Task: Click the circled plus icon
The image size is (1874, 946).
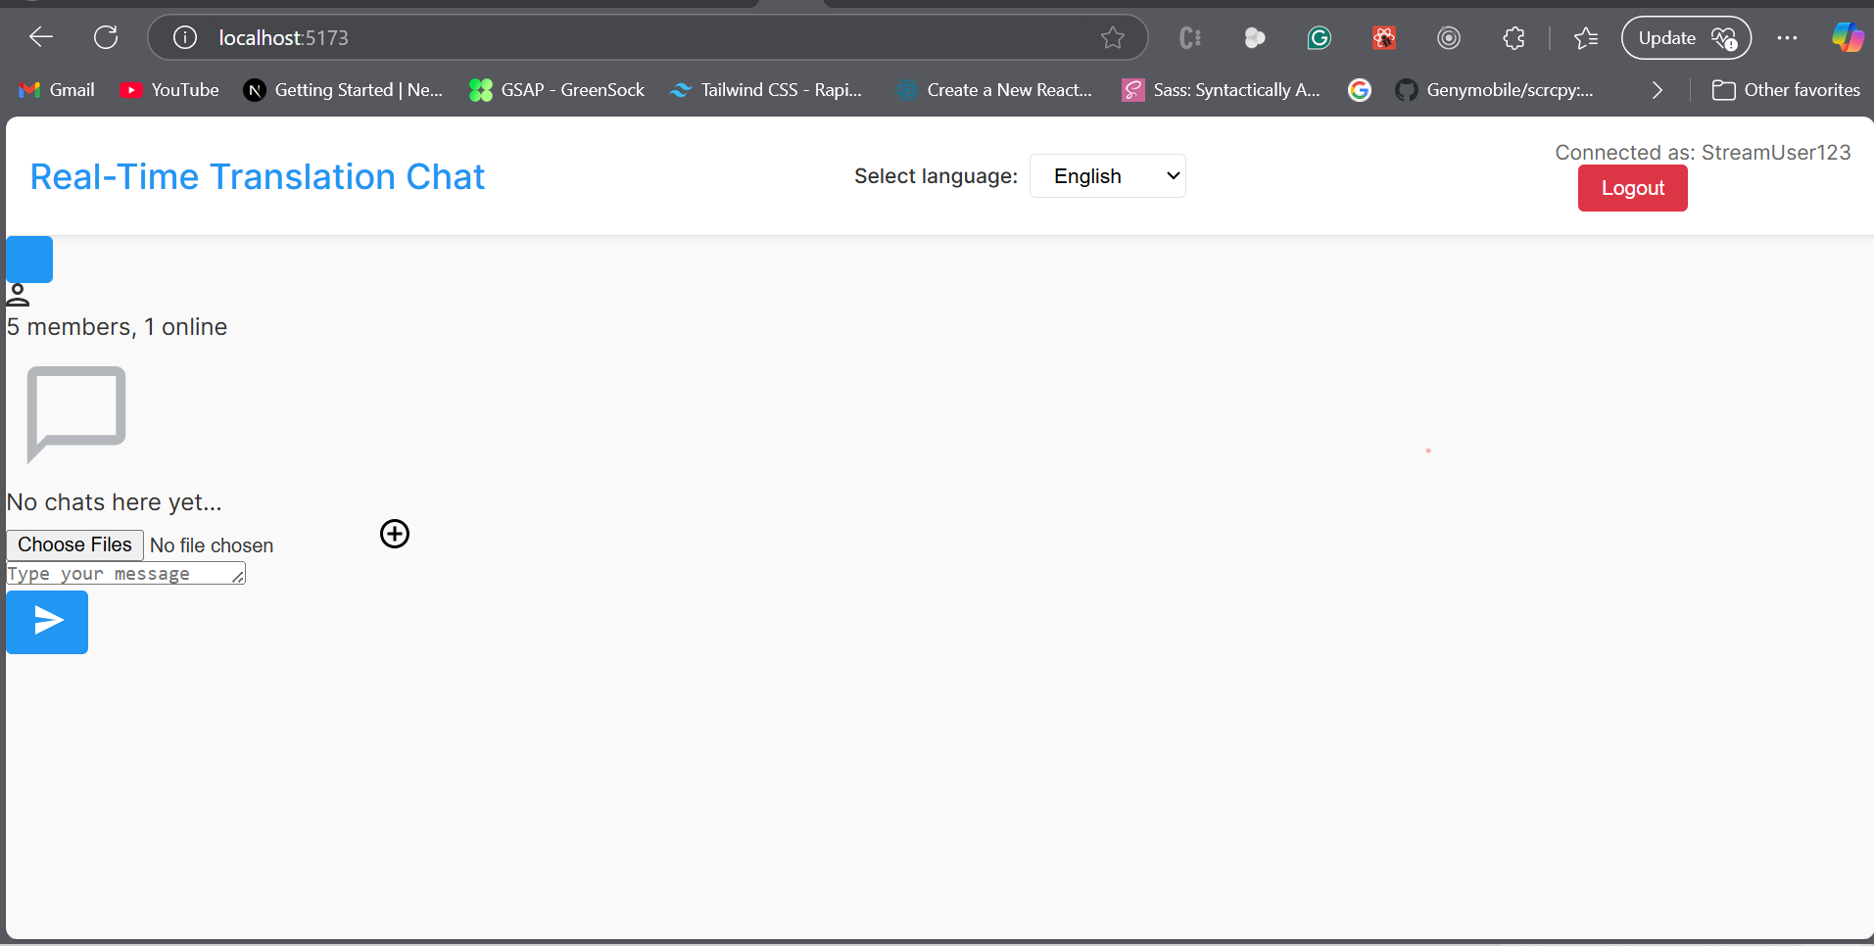Action: pyautogui.click(x=394, y=534)
